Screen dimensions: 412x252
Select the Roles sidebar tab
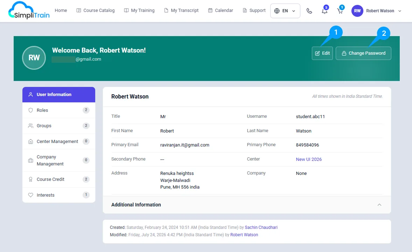pyautogui.click(x=59, y=110)
